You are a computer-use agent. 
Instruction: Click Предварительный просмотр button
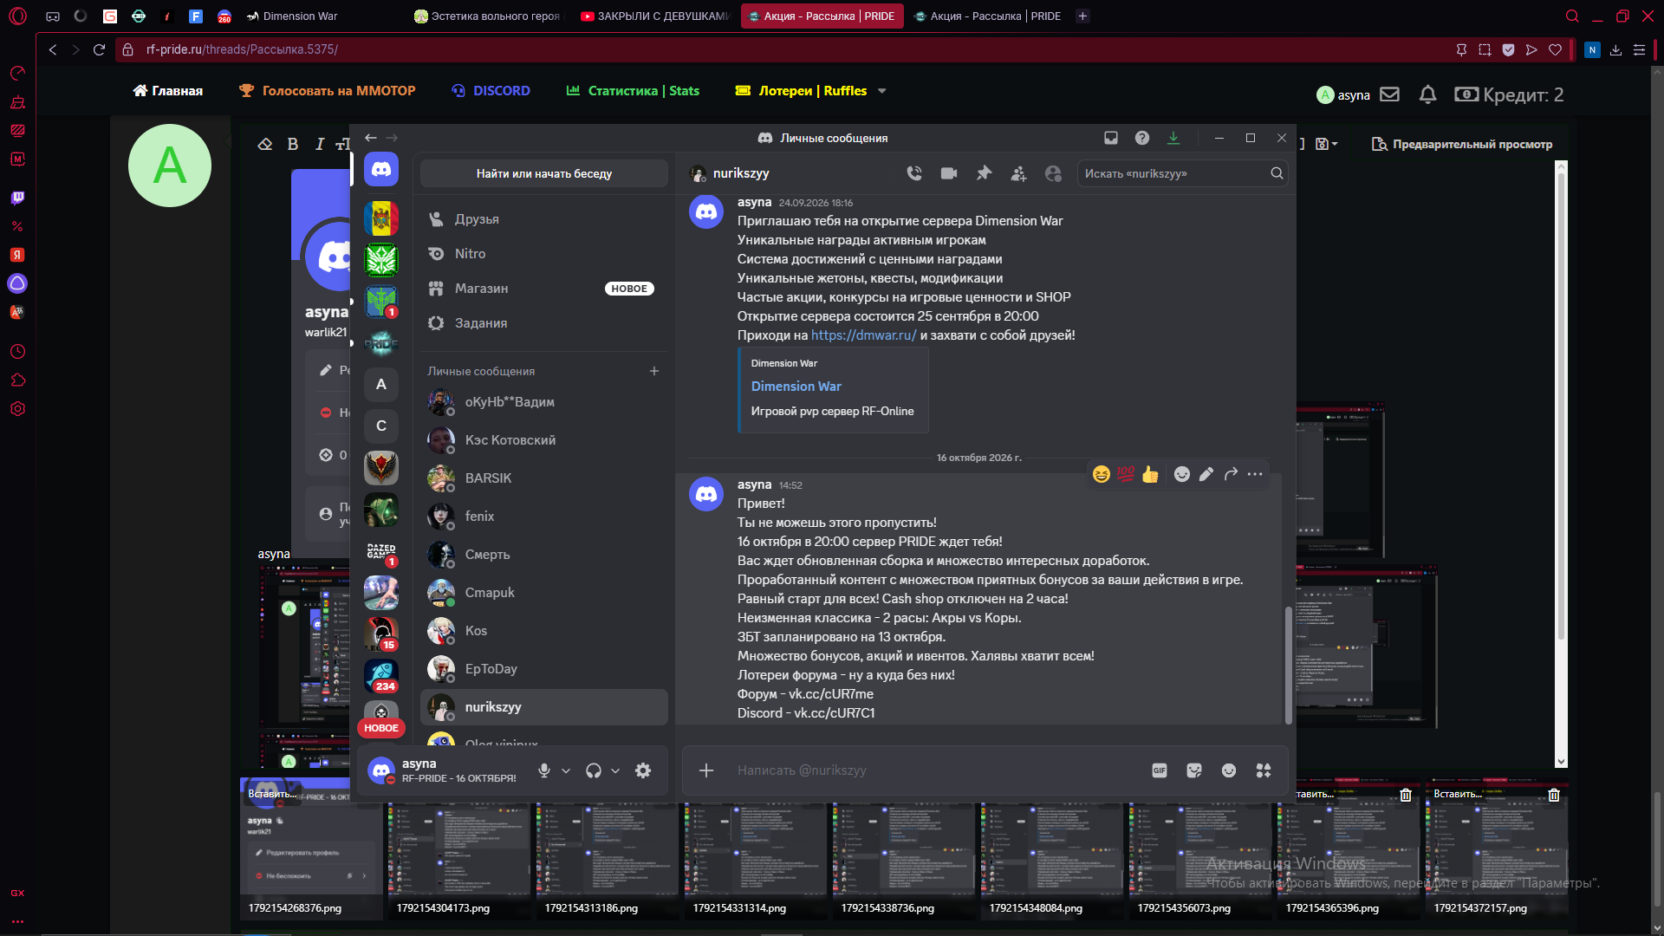click(1462, 144)
